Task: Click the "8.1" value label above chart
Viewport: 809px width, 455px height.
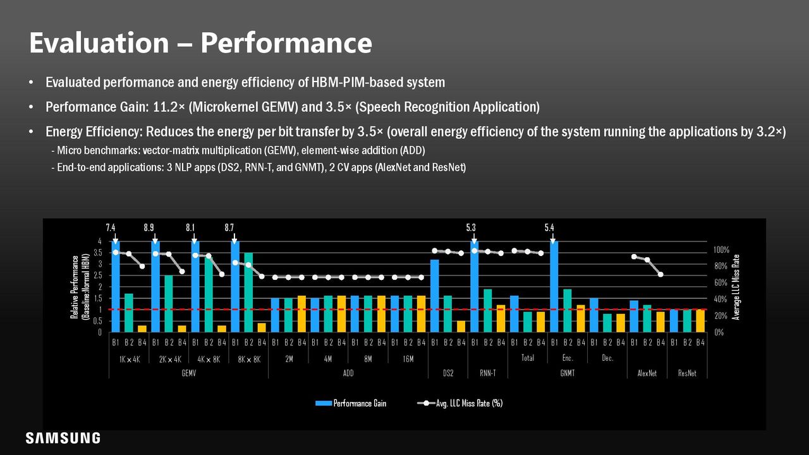Action: click(x=190, y=227)
